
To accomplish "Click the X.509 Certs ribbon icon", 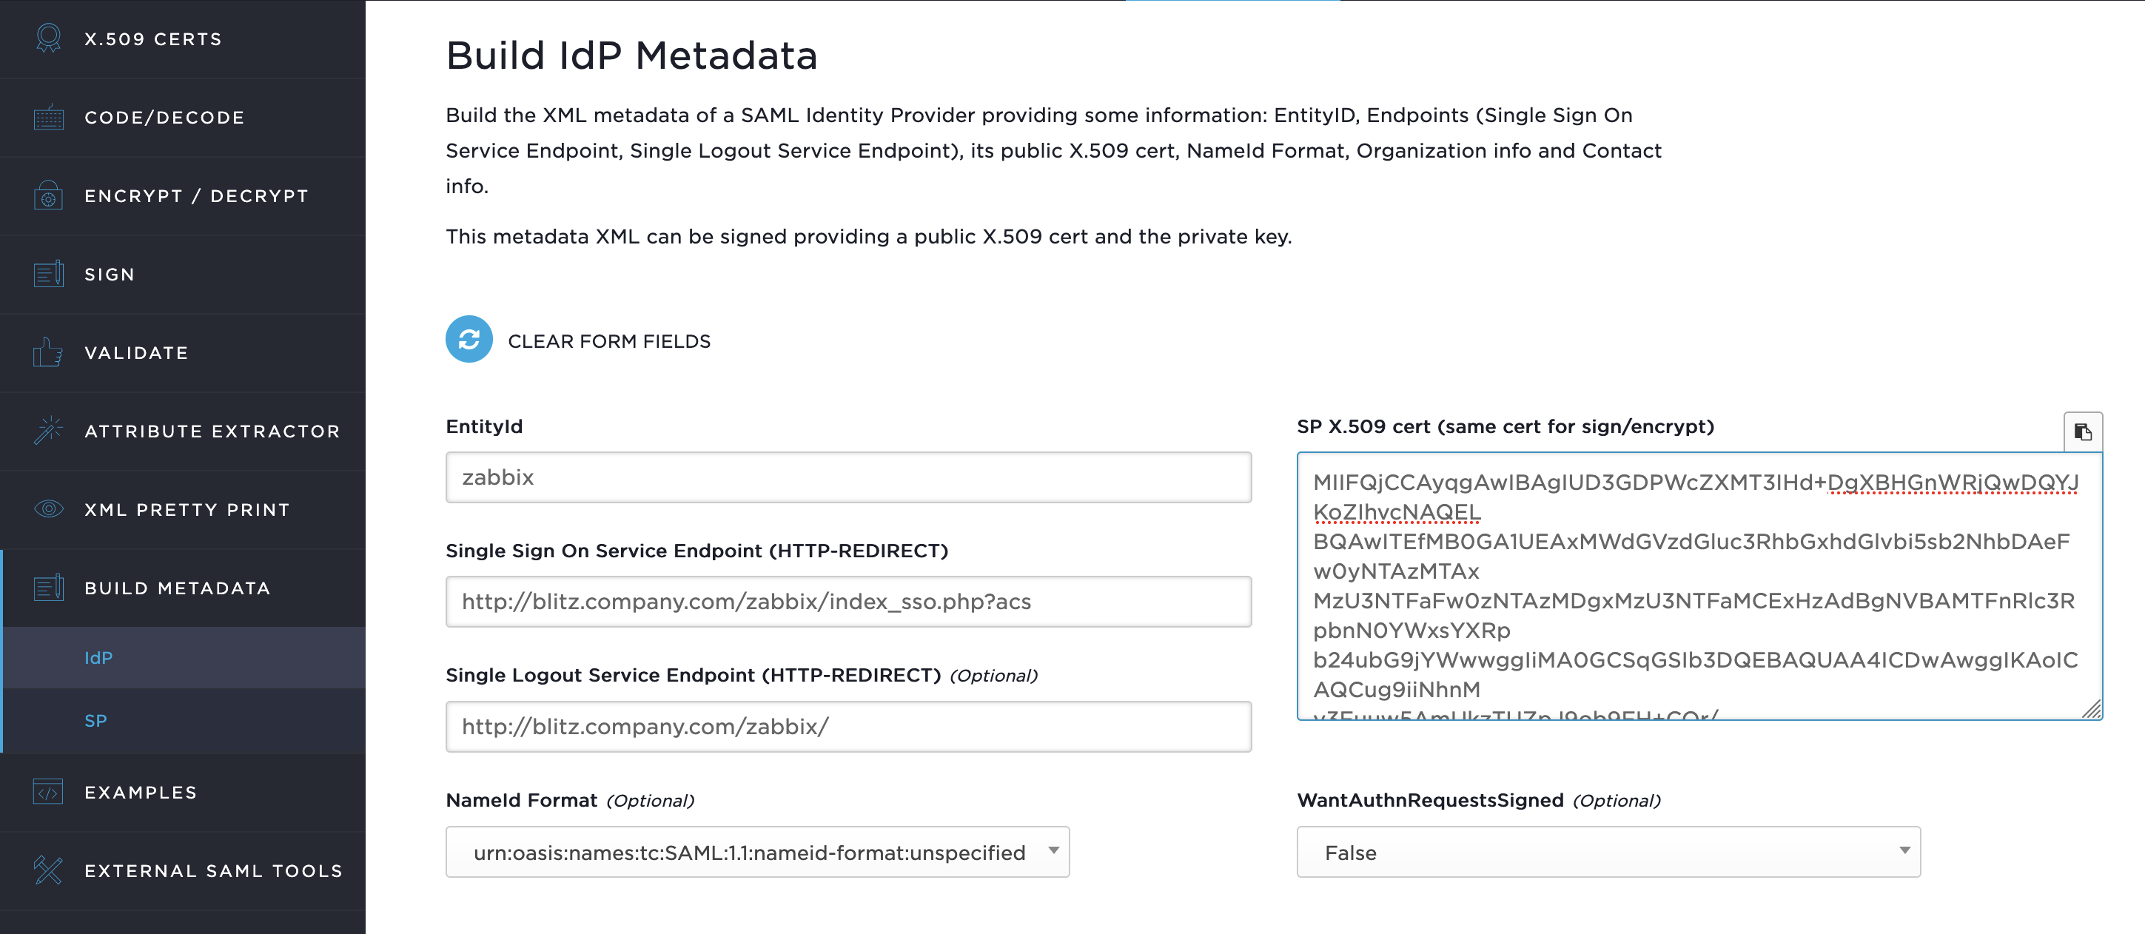I will pos(48,38).
